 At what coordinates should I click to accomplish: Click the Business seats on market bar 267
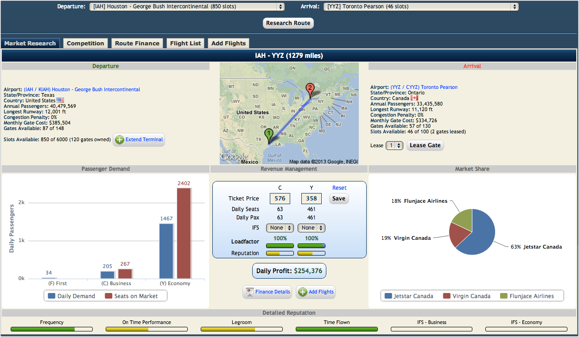coord(125,274)
